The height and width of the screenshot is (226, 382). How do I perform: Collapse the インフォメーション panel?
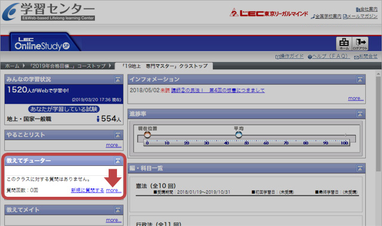point(360,79)
